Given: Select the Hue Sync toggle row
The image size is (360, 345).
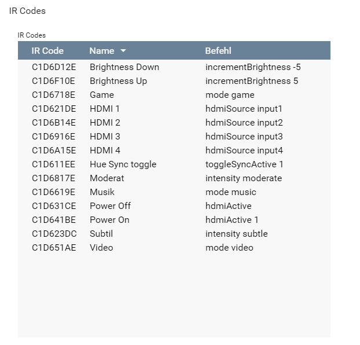Looking at the screenshot, I should click(123, 164).
